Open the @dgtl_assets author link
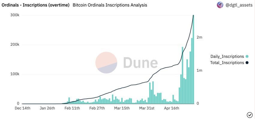 click(239, 5)
